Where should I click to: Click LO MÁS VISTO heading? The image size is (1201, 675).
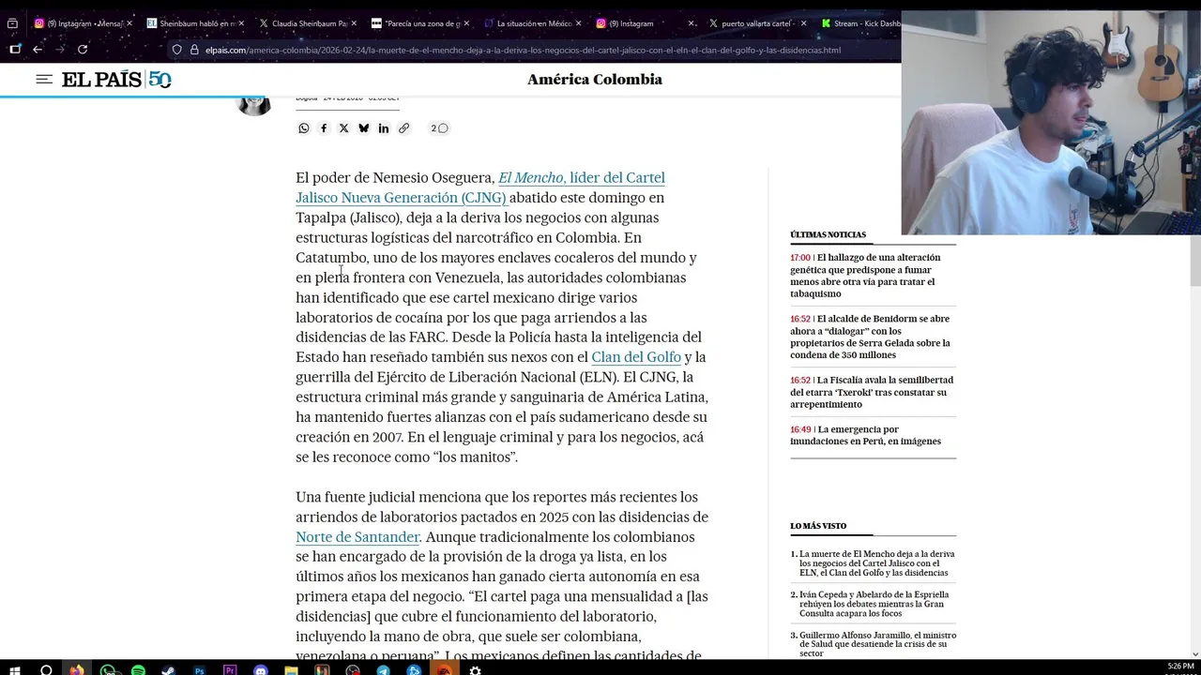click(x=818, y=526)
